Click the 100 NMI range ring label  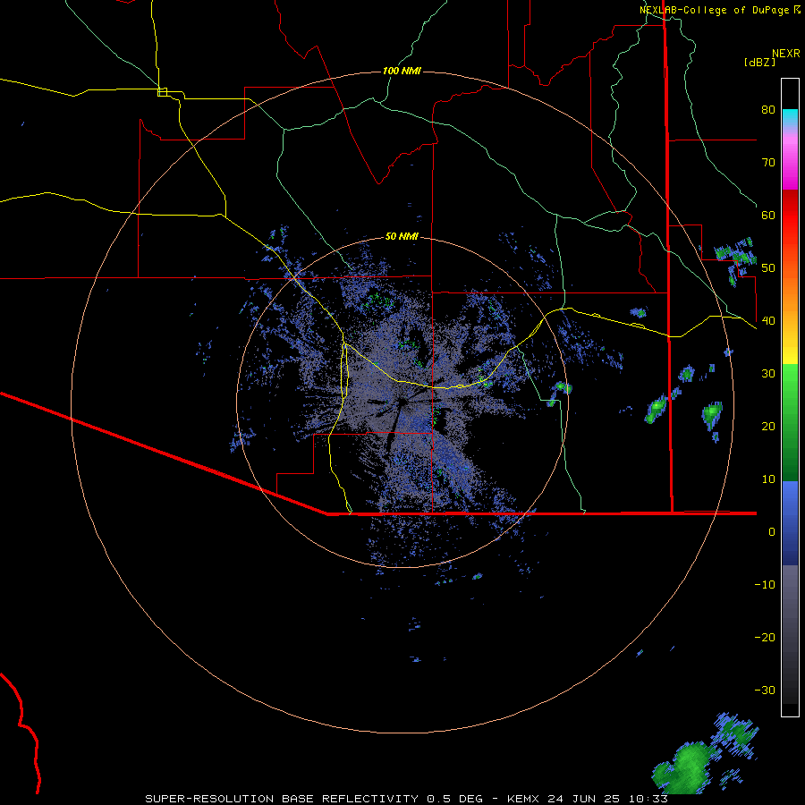[402, 71]
